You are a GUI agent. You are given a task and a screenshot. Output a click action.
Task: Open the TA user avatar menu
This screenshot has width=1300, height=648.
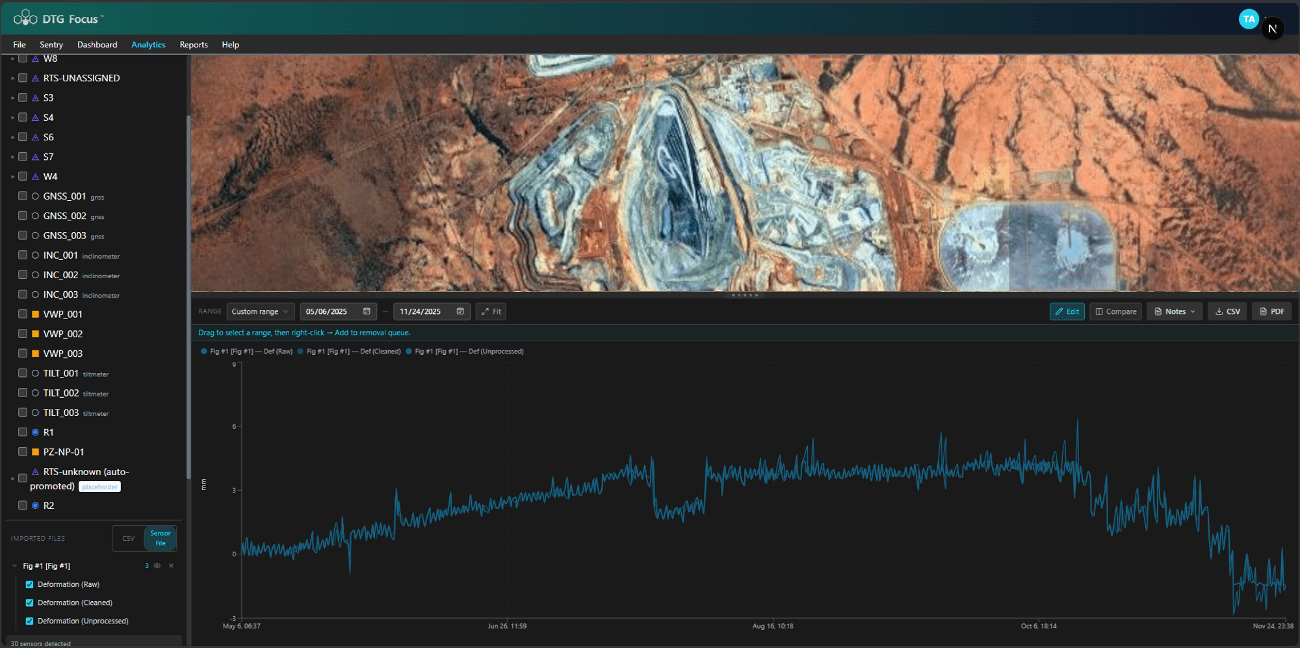1248,19
